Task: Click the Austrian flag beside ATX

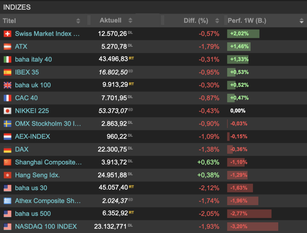Action: pyautogui.click(x=7, y=47)
